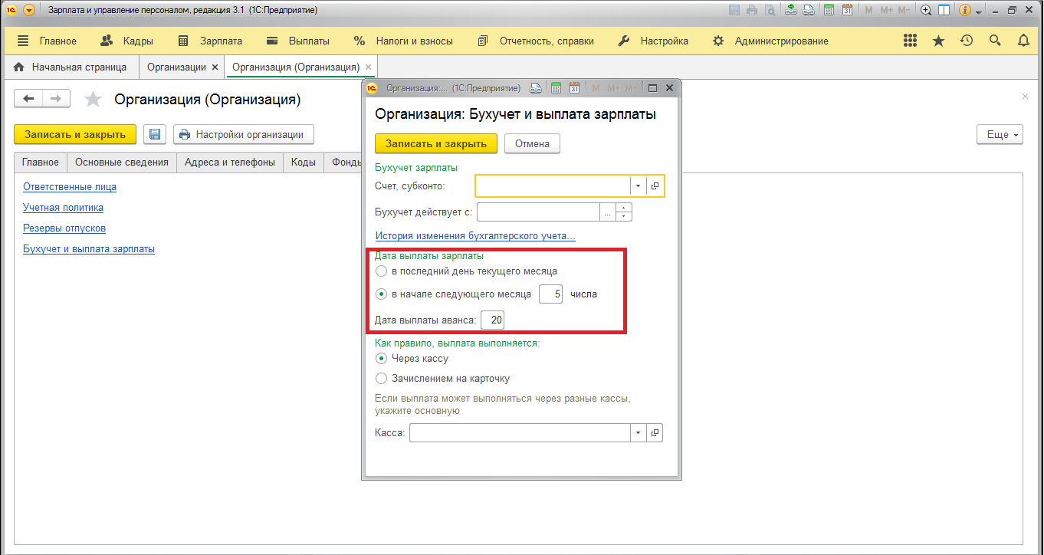Open 'История изменения бухгалтерского учета' link
The height and width of the screenshot is (555, 1044).
(x=475, y=236)
